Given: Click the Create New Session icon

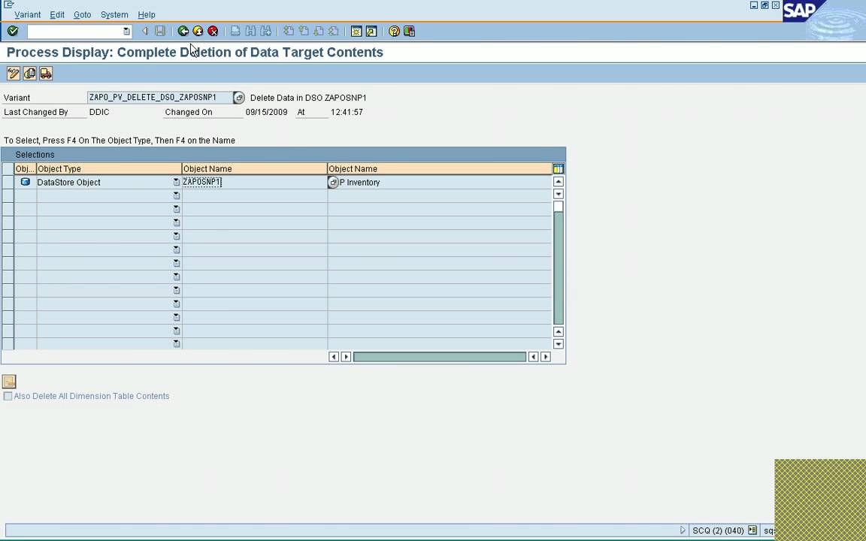Looking at the screenshot, I should (356, 32).
